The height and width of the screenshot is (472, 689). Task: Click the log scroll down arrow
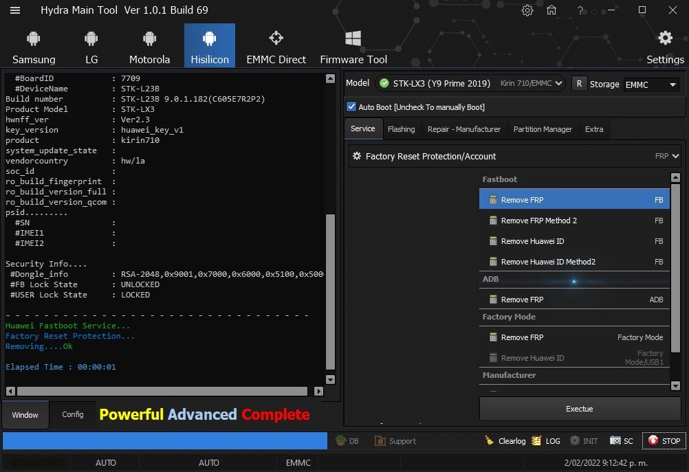pyautogui.click(x=331, y=379)
